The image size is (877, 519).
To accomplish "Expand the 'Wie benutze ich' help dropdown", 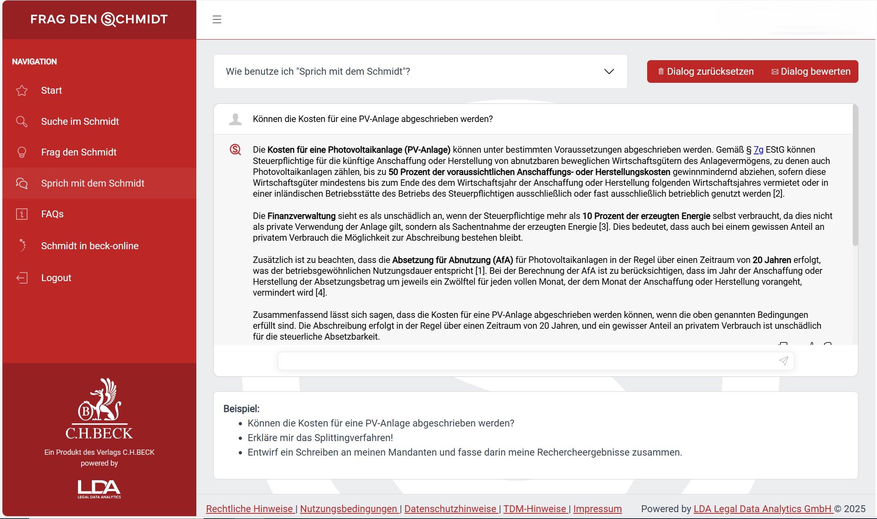I will click(420, 71).
